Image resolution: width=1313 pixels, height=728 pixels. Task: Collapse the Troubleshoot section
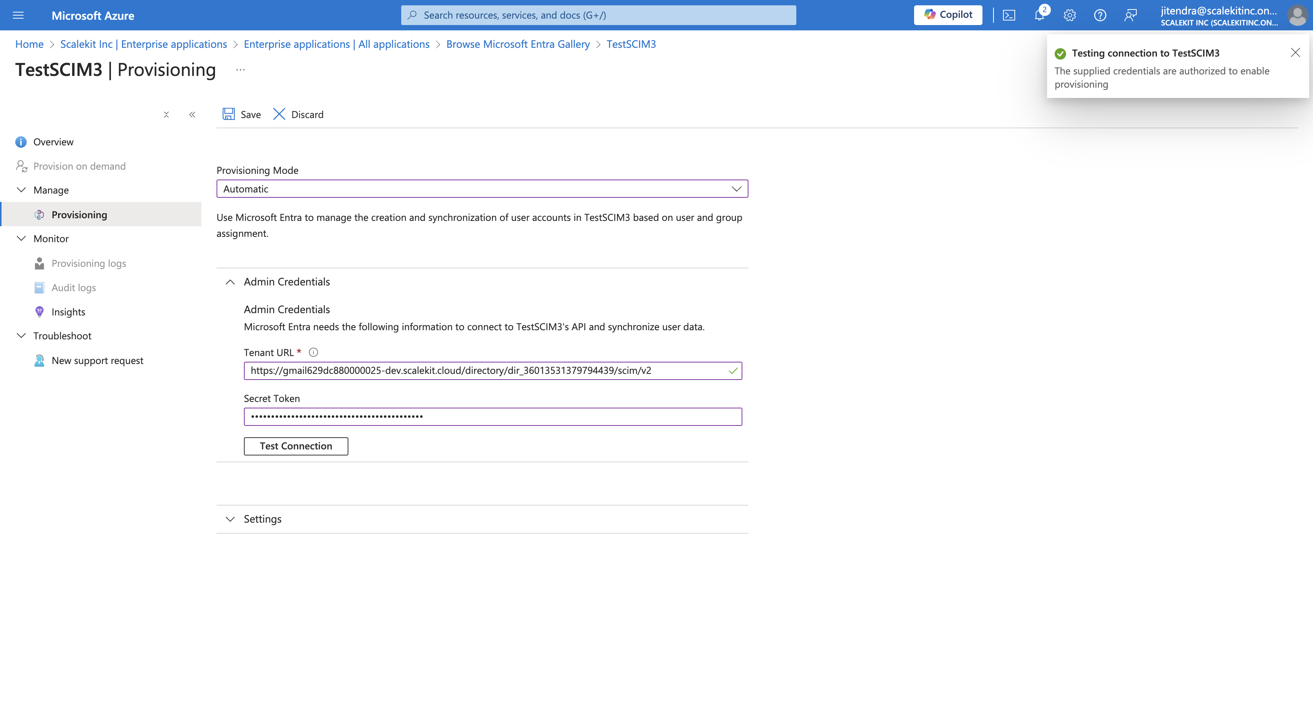[x=21, y=336]
